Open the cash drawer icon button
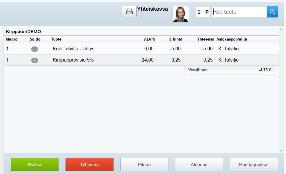This screenshot has height=174, width=286. (x=129, y=12)
